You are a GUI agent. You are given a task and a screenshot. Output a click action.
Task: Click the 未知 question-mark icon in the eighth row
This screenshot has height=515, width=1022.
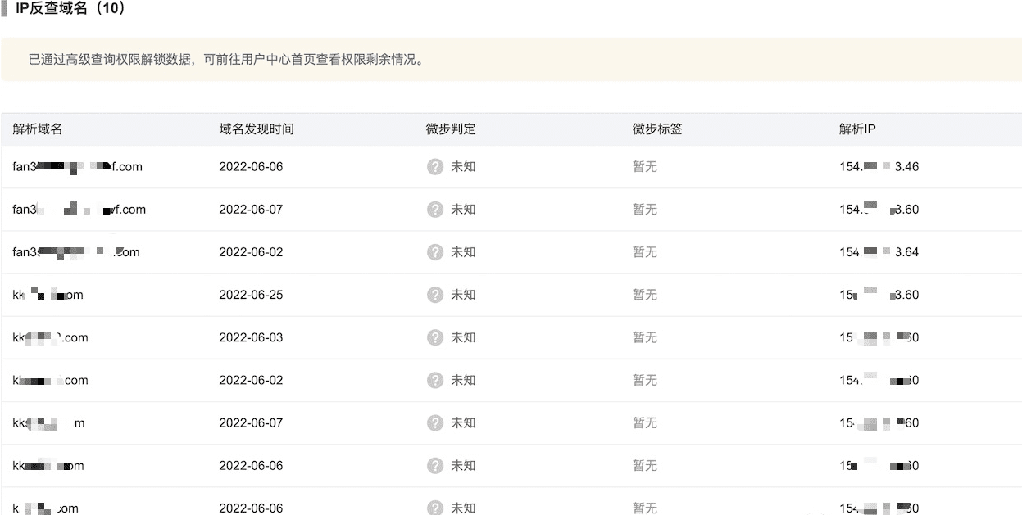435,465
